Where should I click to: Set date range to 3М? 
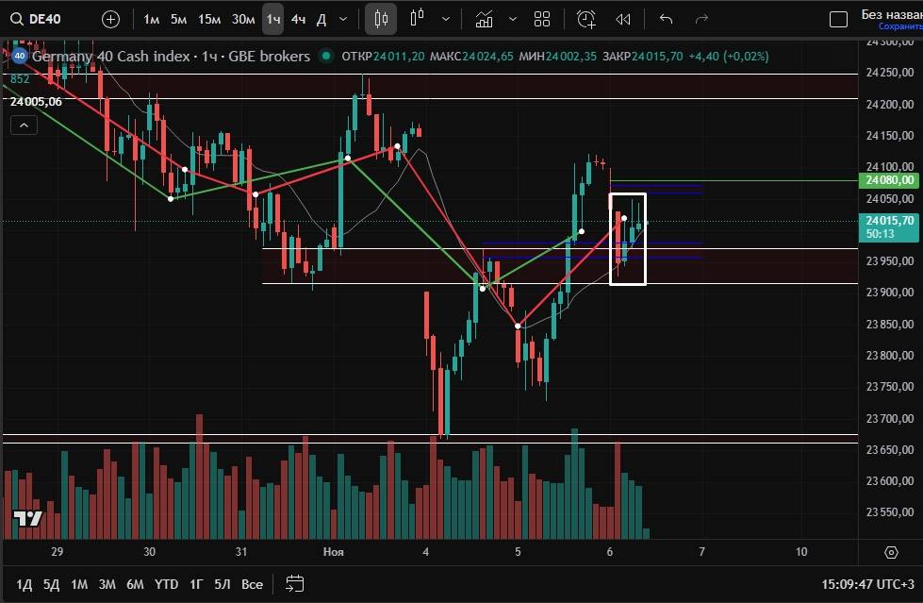107,584
